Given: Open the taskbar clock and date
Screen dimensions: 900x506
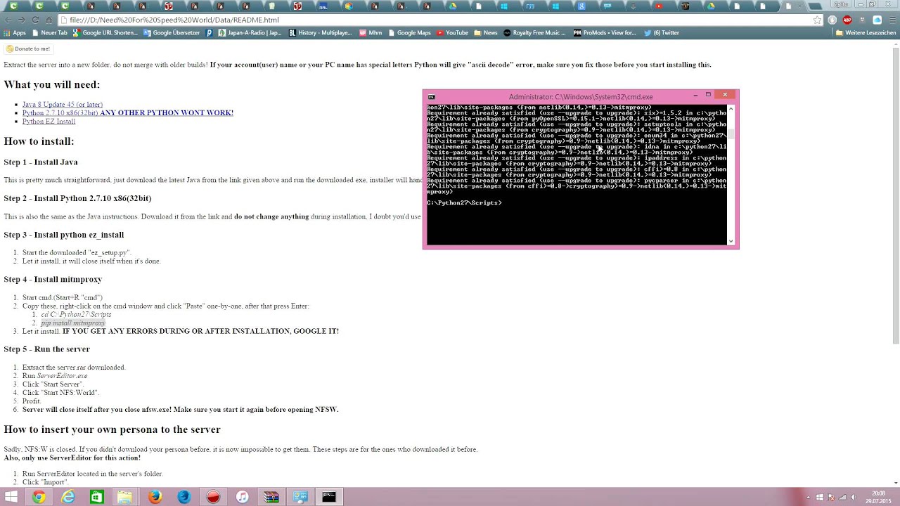Looking at the screenshot, I should pyautogui.click(x=877, y=497).
